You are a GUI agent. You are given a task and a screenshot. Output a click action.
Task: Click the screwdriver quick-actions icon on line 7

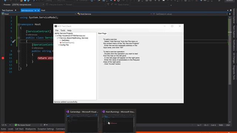pyautogui.click(x=14, y=41)
